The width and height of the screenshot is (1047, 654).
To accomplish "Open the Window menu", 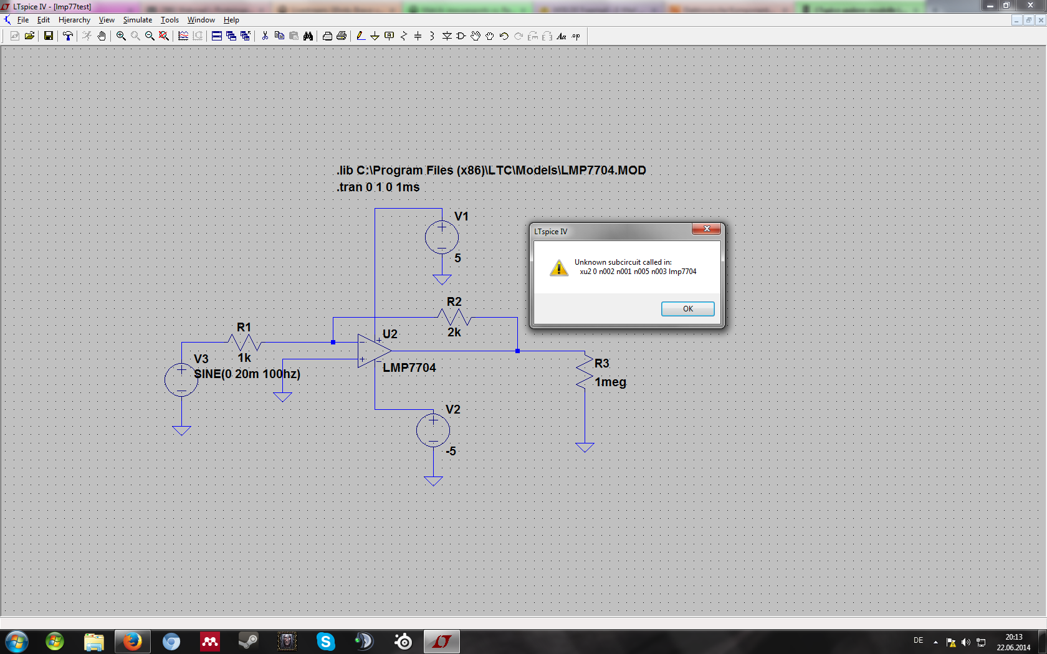I will click(x=201, y=20).
